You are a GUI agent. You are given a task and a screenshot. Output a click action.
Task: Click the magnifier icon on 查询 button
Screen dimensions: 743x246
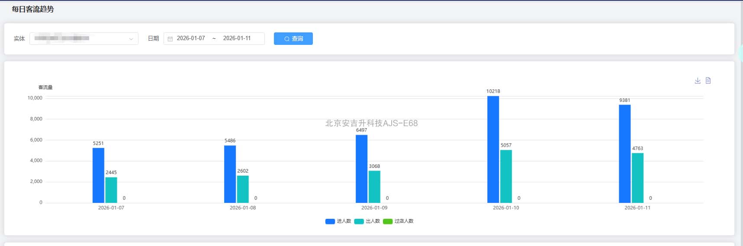coord(286,39)
